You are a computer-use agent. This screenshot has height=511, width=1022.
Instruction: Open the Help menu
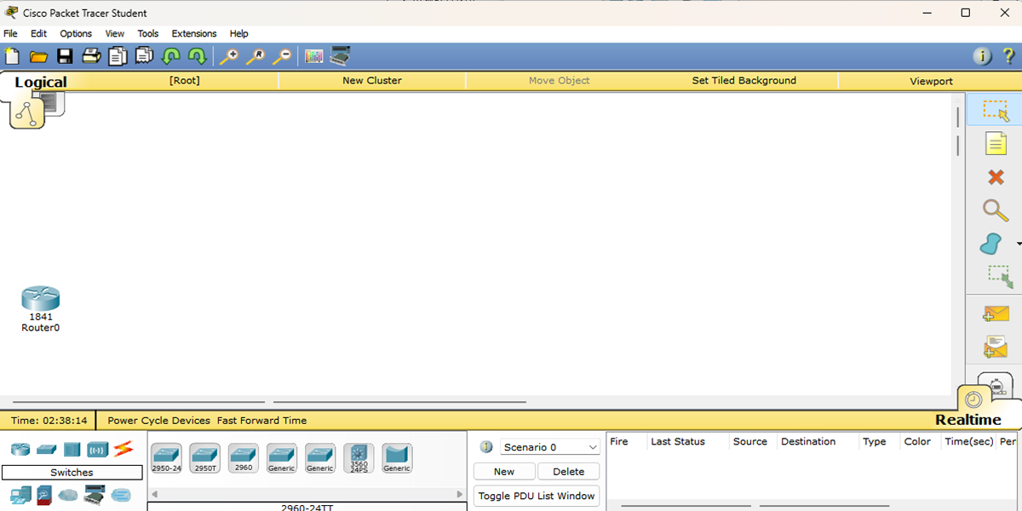[239, 33]
